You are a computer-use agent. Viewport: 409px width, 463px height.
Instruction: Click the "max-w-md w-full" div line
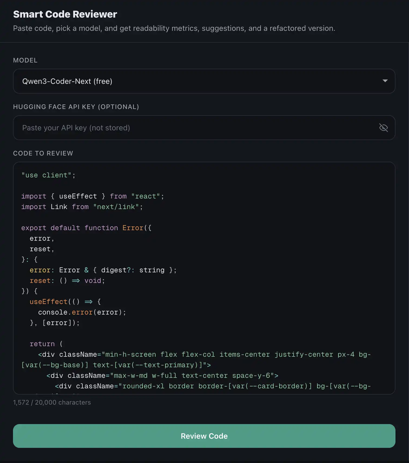[162, 376]
